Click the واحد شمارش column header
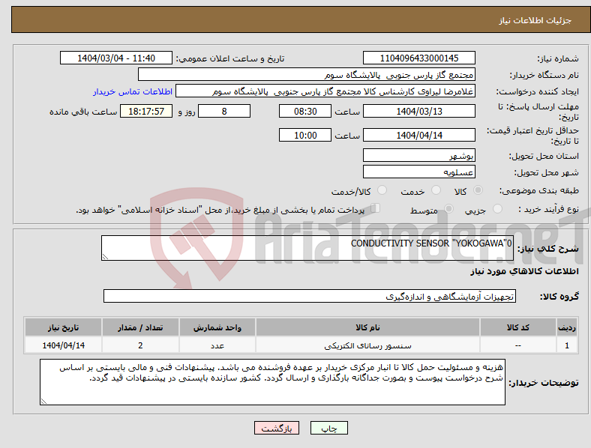591x448 pixels. pyautogui.click(x=217, y=327)
